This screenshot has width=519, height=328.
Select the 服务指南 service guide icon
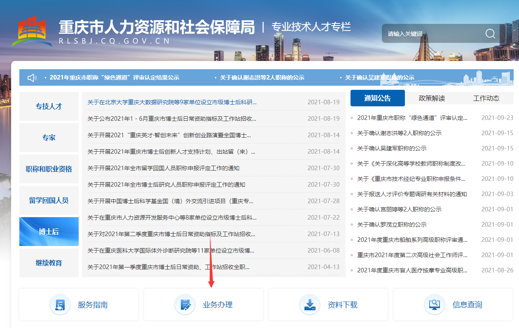point(60,305)
